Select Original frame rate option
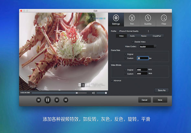 (125, 54)
